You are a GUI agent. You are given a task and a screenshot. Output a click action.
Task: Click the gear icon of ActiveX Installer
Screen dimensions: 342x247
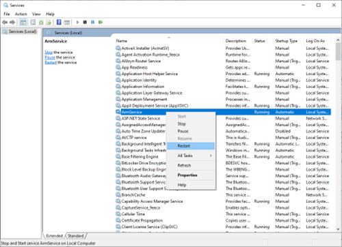click(118, 48)
